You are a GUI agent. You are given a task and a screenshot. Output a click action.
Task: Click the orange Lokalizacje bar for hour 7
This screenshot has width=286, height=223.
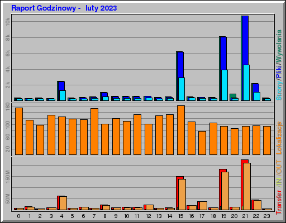(94, 132)
